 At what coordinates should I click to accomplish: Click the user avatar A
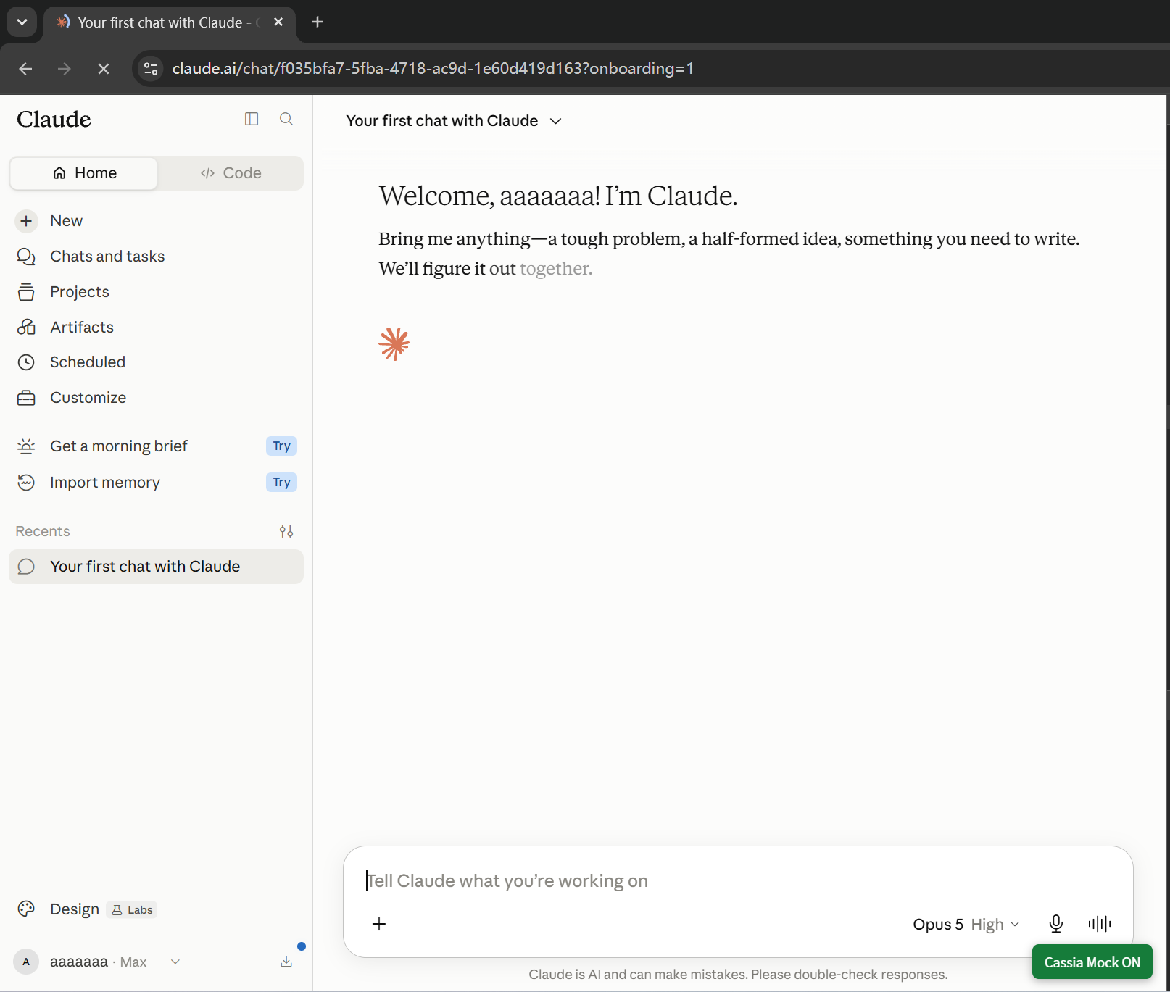click(26, 962)
